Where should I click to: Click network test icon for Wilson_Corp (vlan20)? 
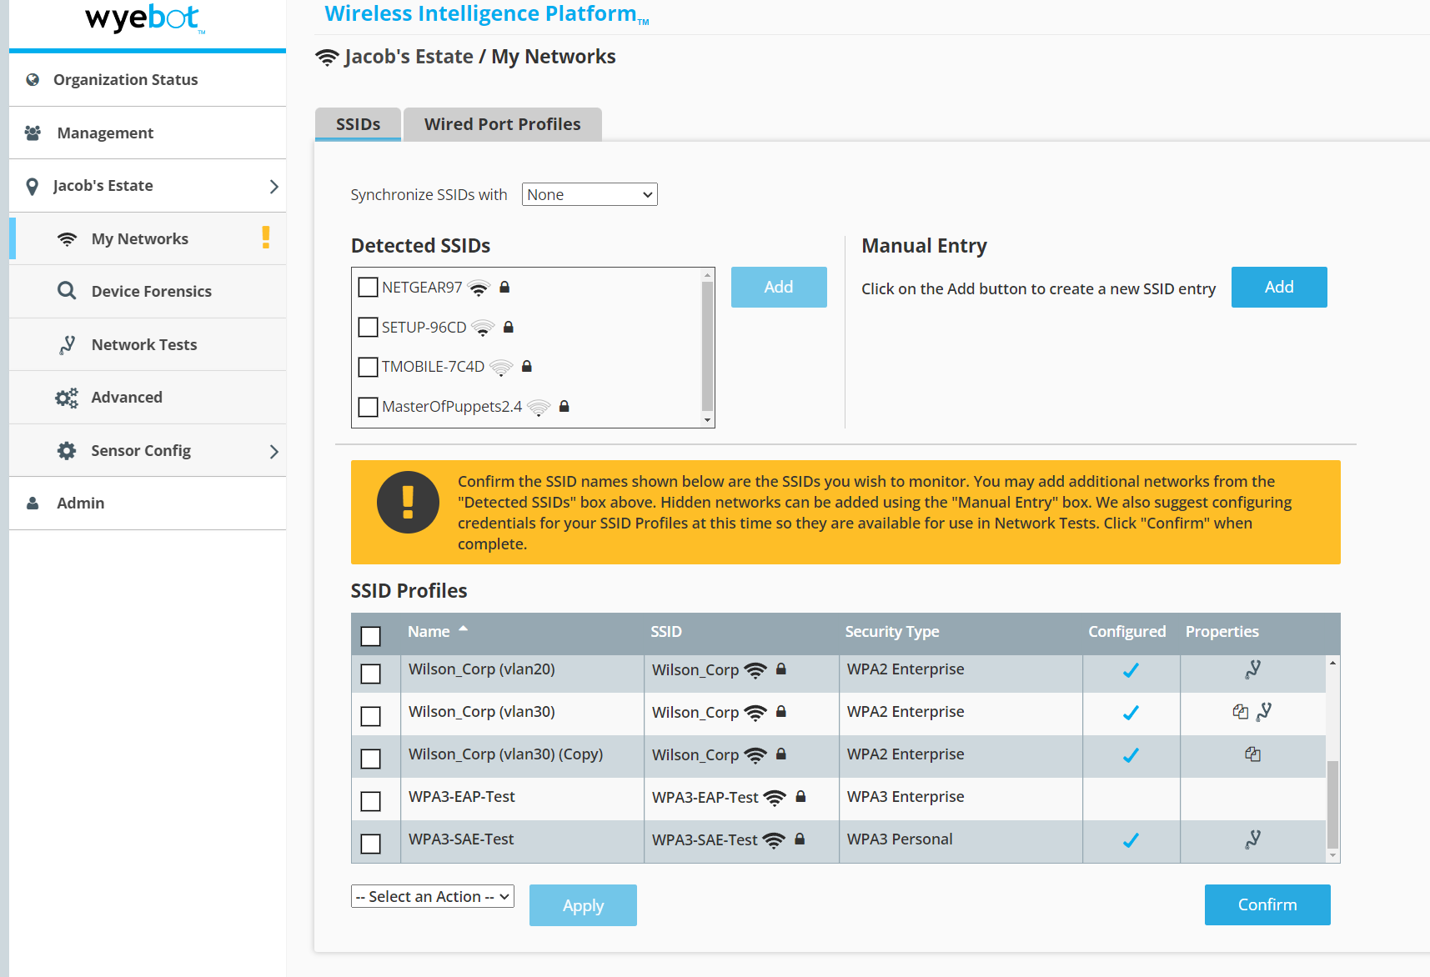[1252, 669]
